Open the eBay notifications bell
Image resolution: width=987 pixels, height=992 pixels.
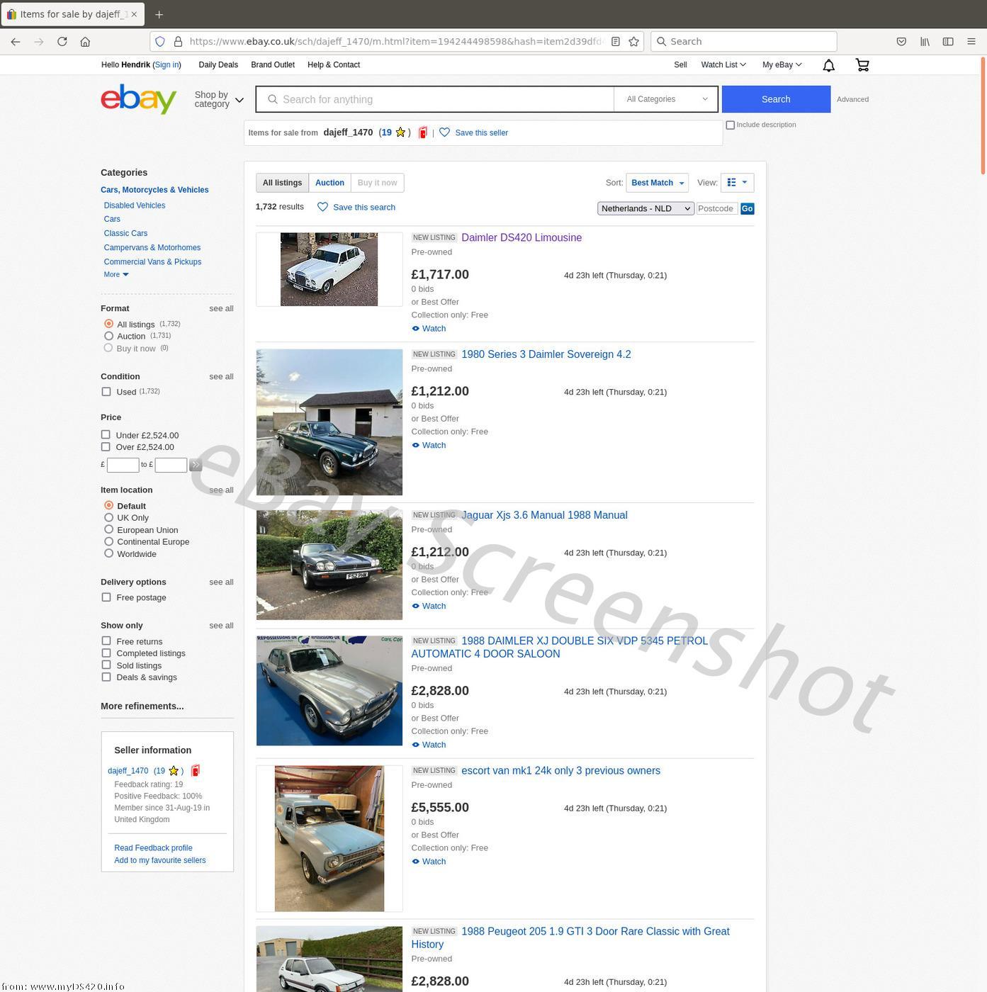pos(828,65)
